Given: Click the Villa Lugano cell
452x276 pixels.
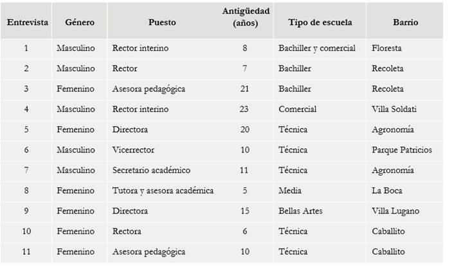Looking at the screenshot, I should [395, 211].
